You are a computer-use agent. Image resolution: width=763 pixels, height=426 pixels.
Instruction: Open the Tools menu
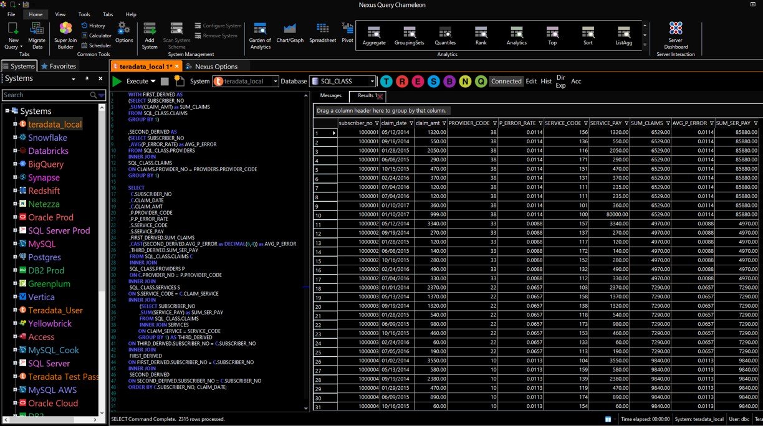point(84,14)
